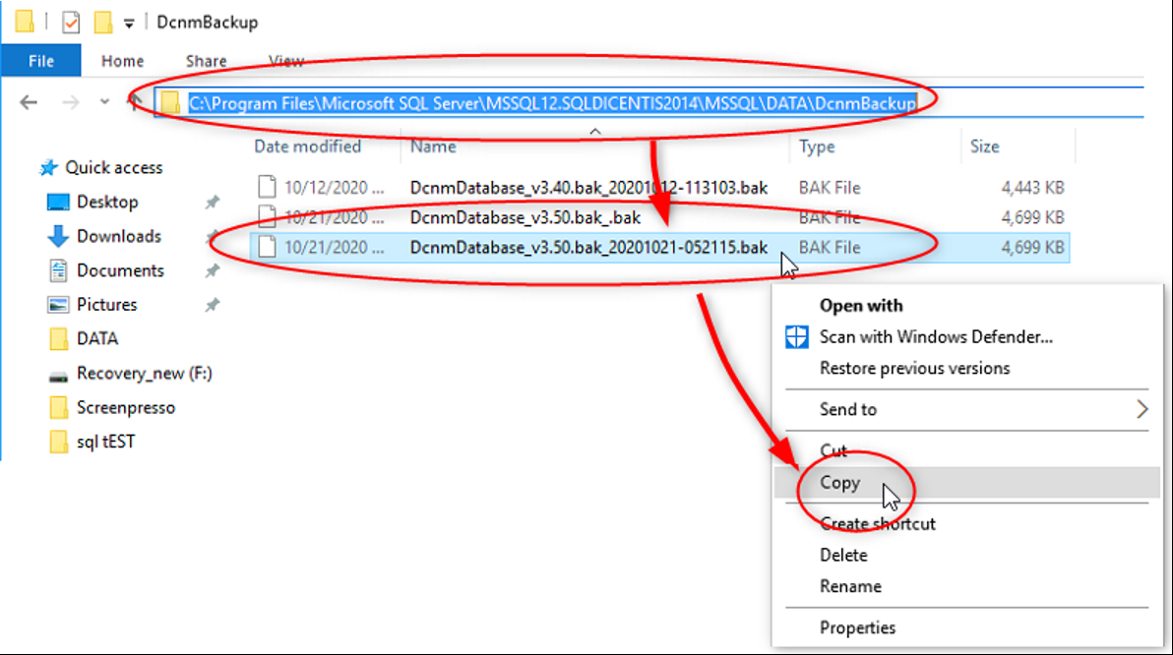This screenshot has width=1173, height=655.
Task: Open Desktop in navigation pane
Action: (x=107, y=202)
